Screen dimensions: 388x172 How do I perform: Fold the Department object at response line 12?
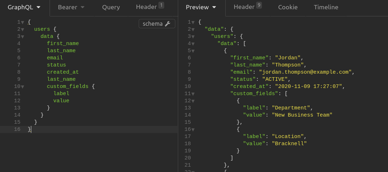193,101
